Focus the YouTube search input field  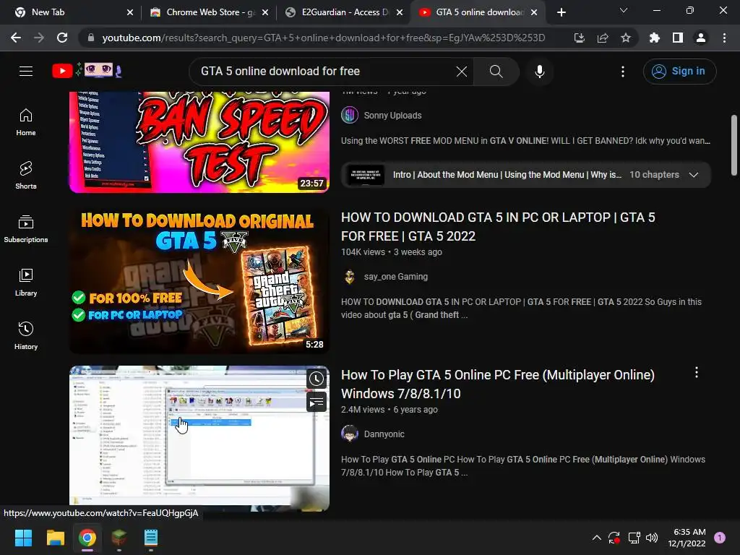coord(326,72)
